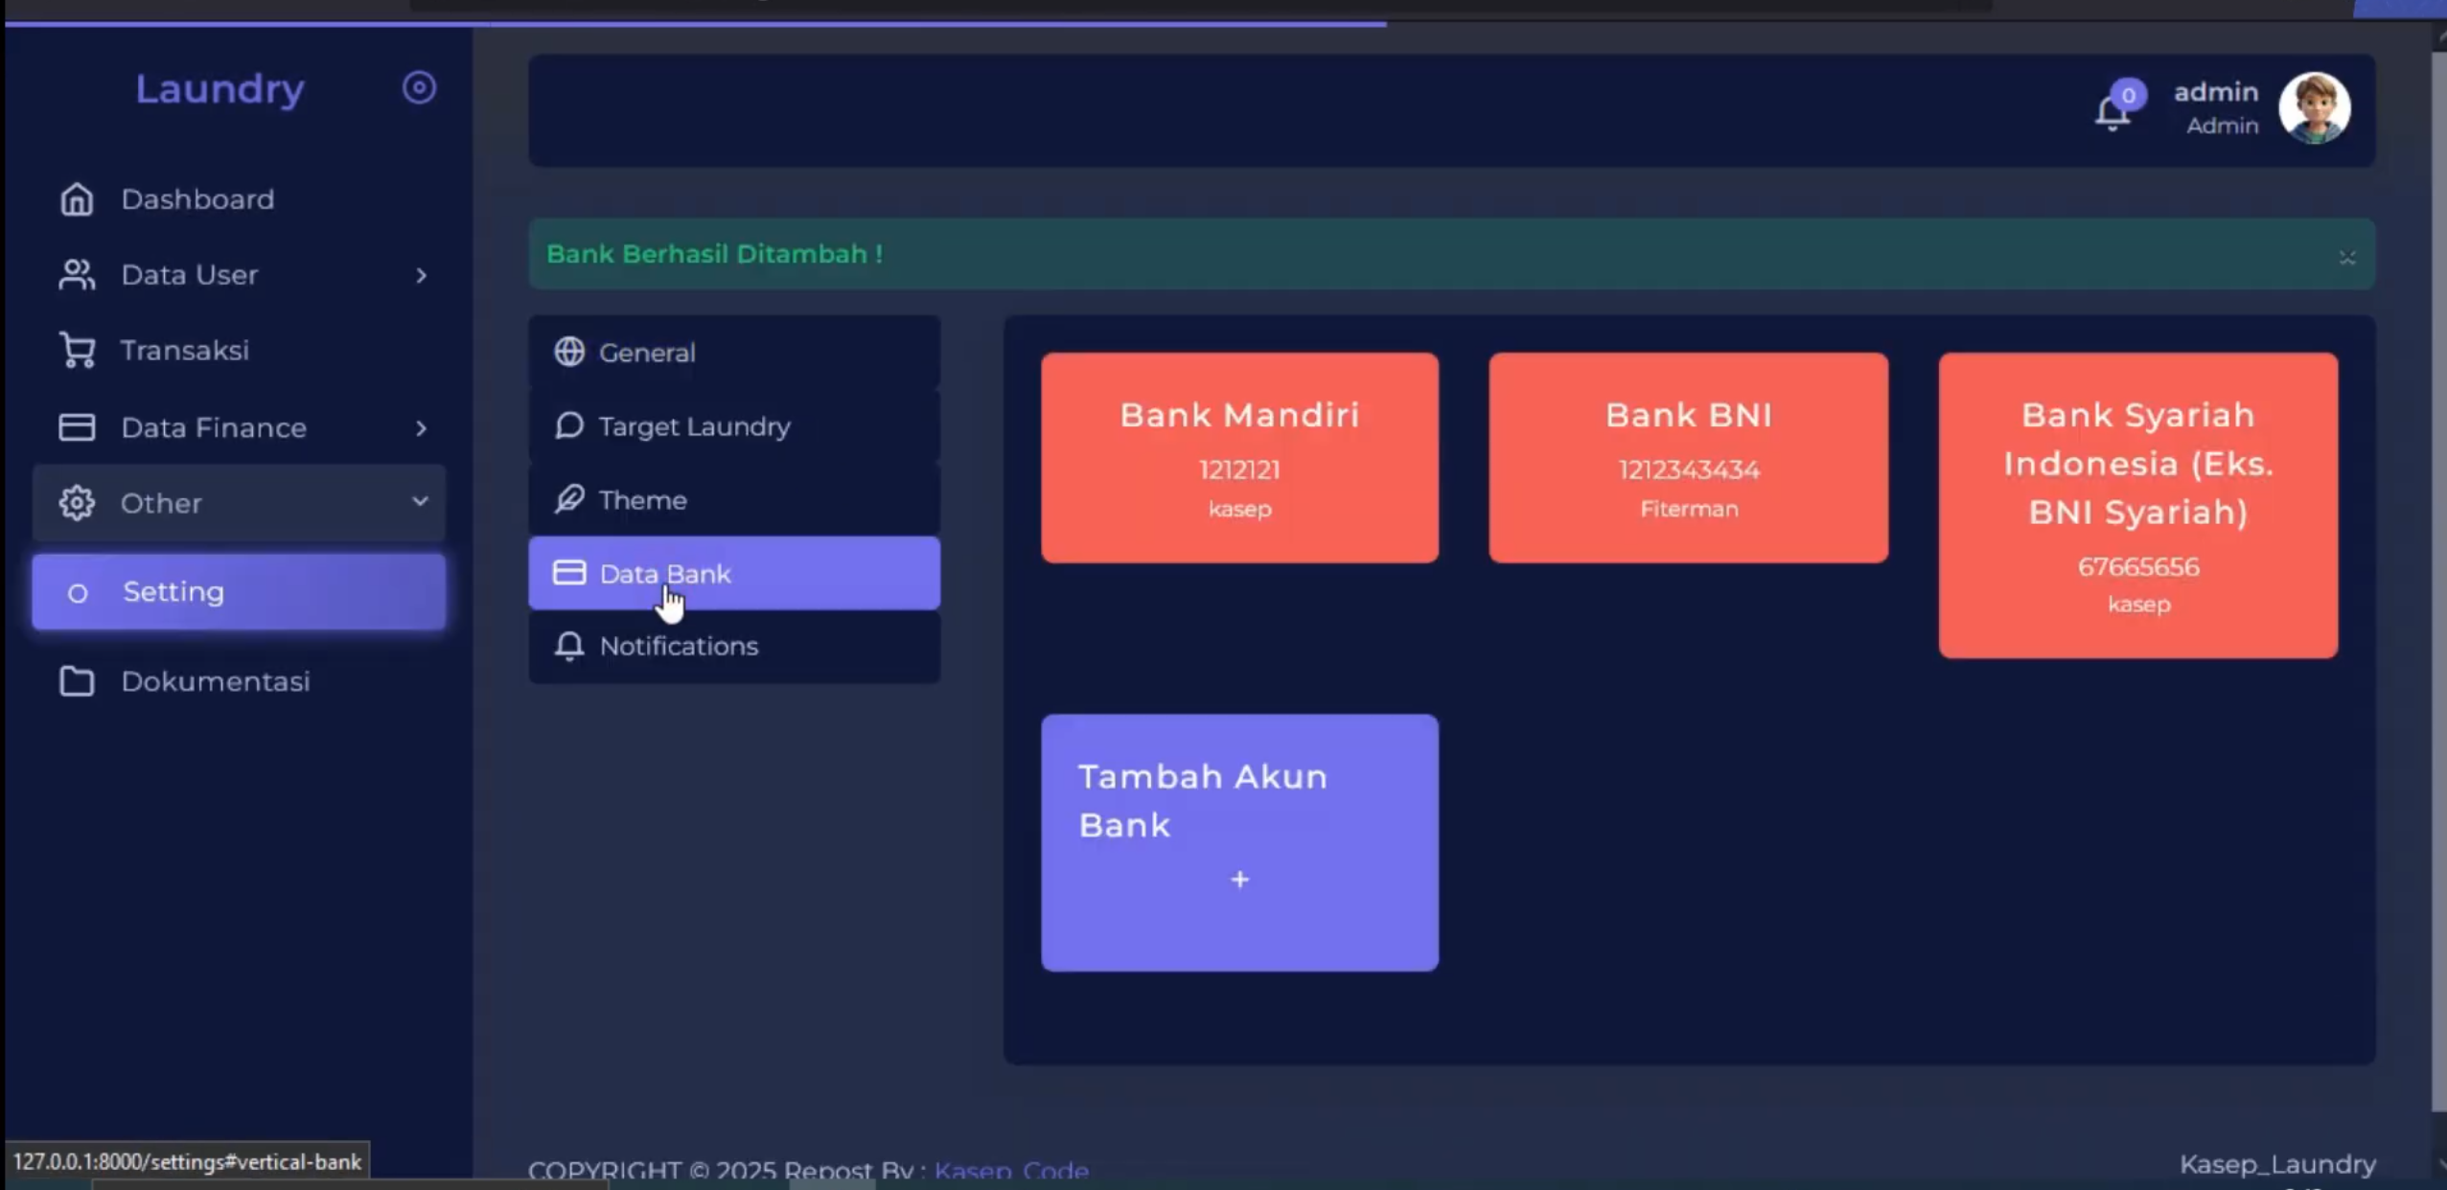The height and width of the screenshot is (1190, 2447).
Task: Toggle the sidebar pin circle icon
Action: click(x=419, y=88)
